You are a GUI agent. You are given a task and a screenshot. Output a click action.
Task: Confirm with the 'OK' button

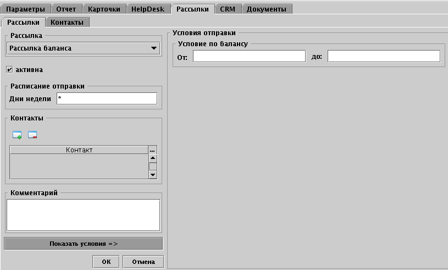pyautogui.click(x=106, y=262)
